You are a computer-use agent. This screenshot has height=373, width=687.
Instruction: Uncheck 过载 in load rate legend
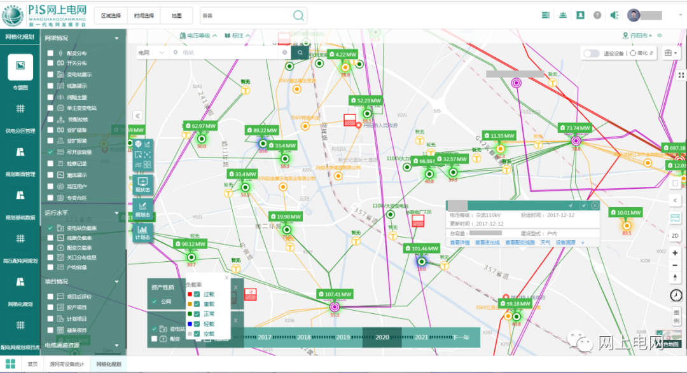click(x=197, y=294)
